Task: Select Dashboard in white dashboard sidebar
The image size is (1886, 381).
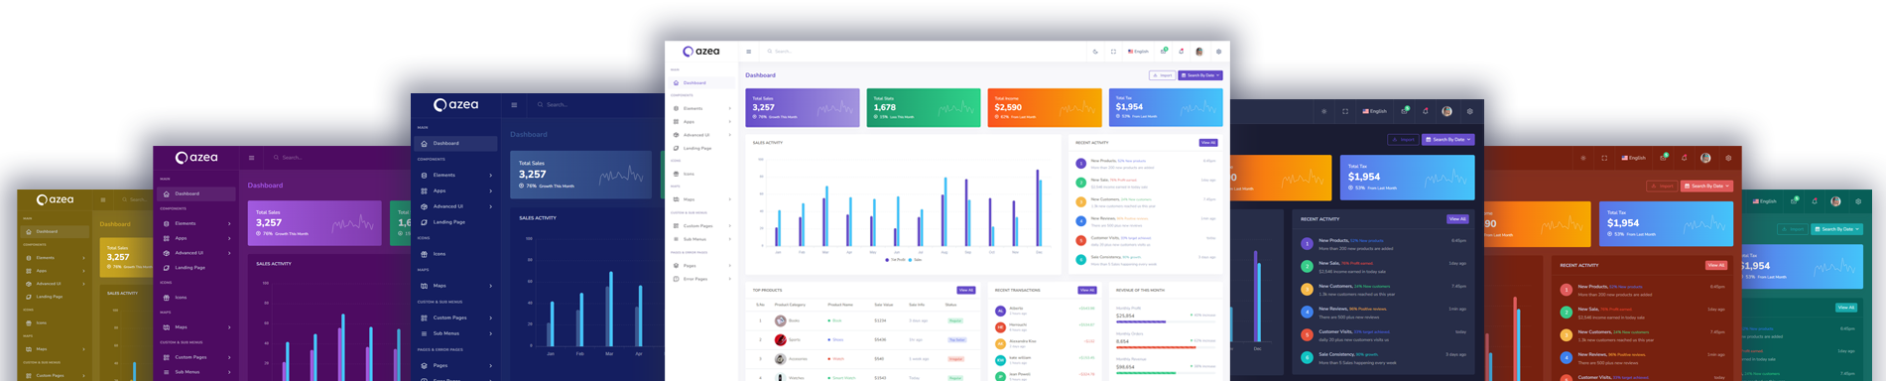Action: click(x=702, y=82)
